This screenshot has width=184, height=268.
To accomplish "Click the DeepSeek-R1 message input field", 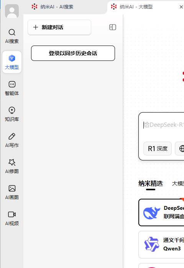I will (x=163, y=125).
